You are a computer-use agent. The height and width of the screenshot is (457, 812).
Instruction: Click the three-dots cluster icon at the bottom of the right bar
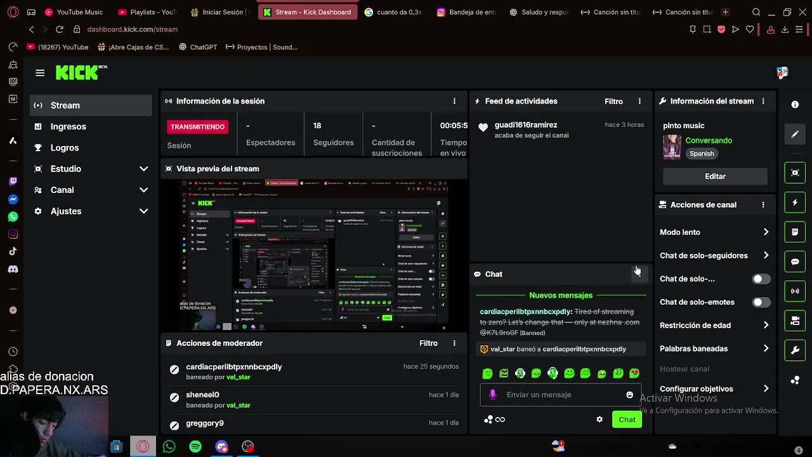pos(795,380)
